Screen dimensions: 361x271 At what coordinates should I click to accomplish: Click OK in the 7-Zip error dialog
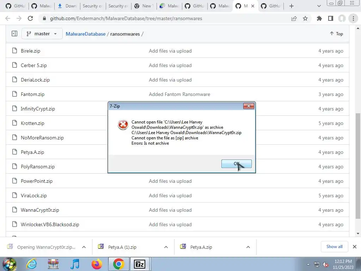click(237, 164)
